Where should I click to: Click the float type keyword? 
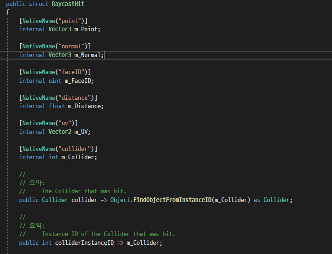pyautogui.click(x=57, y=106)
